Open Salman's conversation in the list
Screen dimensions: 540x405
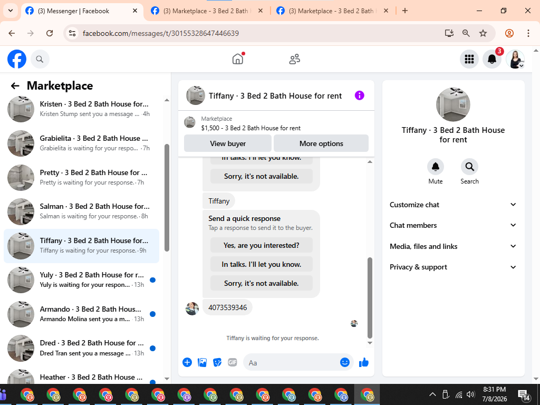tap(82, 211)
